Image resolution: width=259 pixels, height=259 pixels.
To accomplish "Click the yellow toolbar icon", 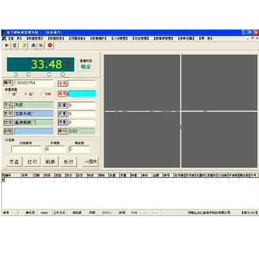I will tap(24, 45).
